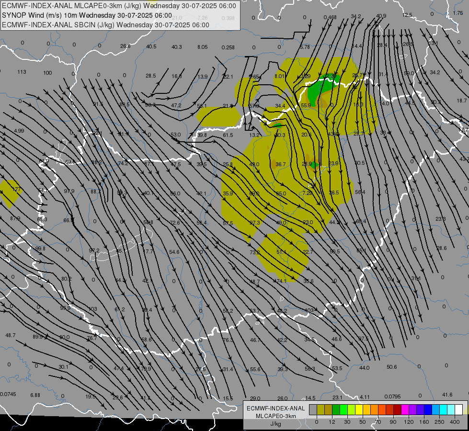Screen dimensions: 469x431
Task: Click the gray swatch in the legend
Action: point(313,410)
